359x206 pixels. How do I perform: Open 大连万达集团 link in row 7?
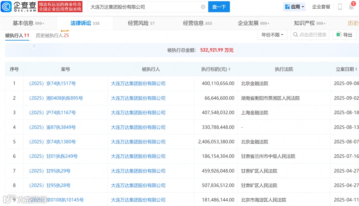pos(138,171)
